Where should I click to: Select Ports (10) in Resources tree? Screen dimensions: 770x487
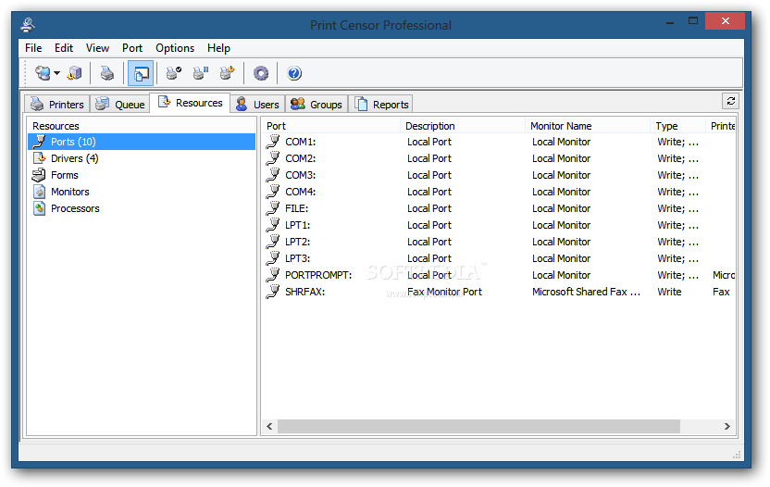point(142,142)
